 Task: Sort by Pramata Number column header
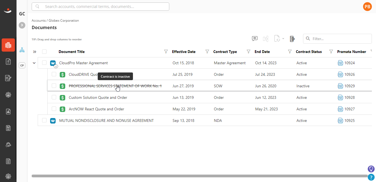pos(352,52)
